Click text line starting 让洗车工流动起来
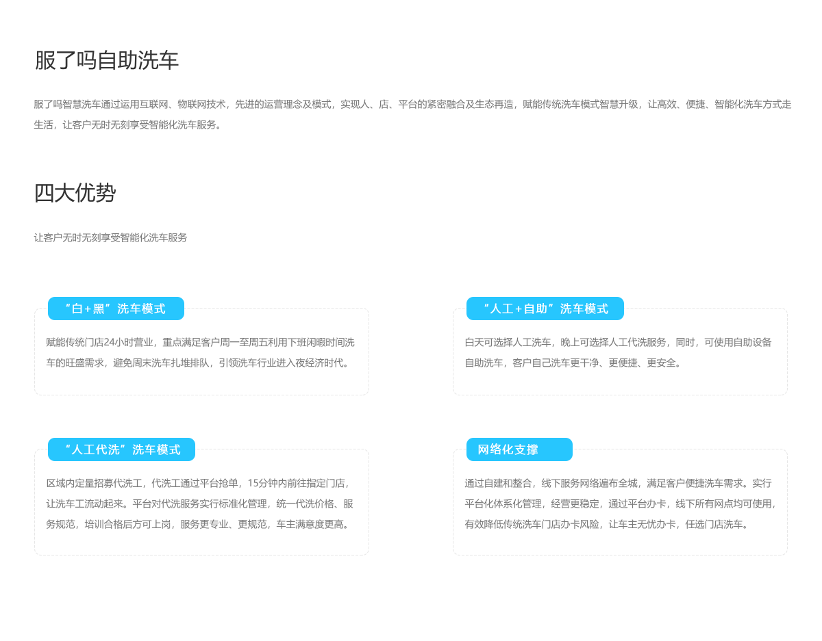This screenshot has height=641, width=822. coord(200,503)
